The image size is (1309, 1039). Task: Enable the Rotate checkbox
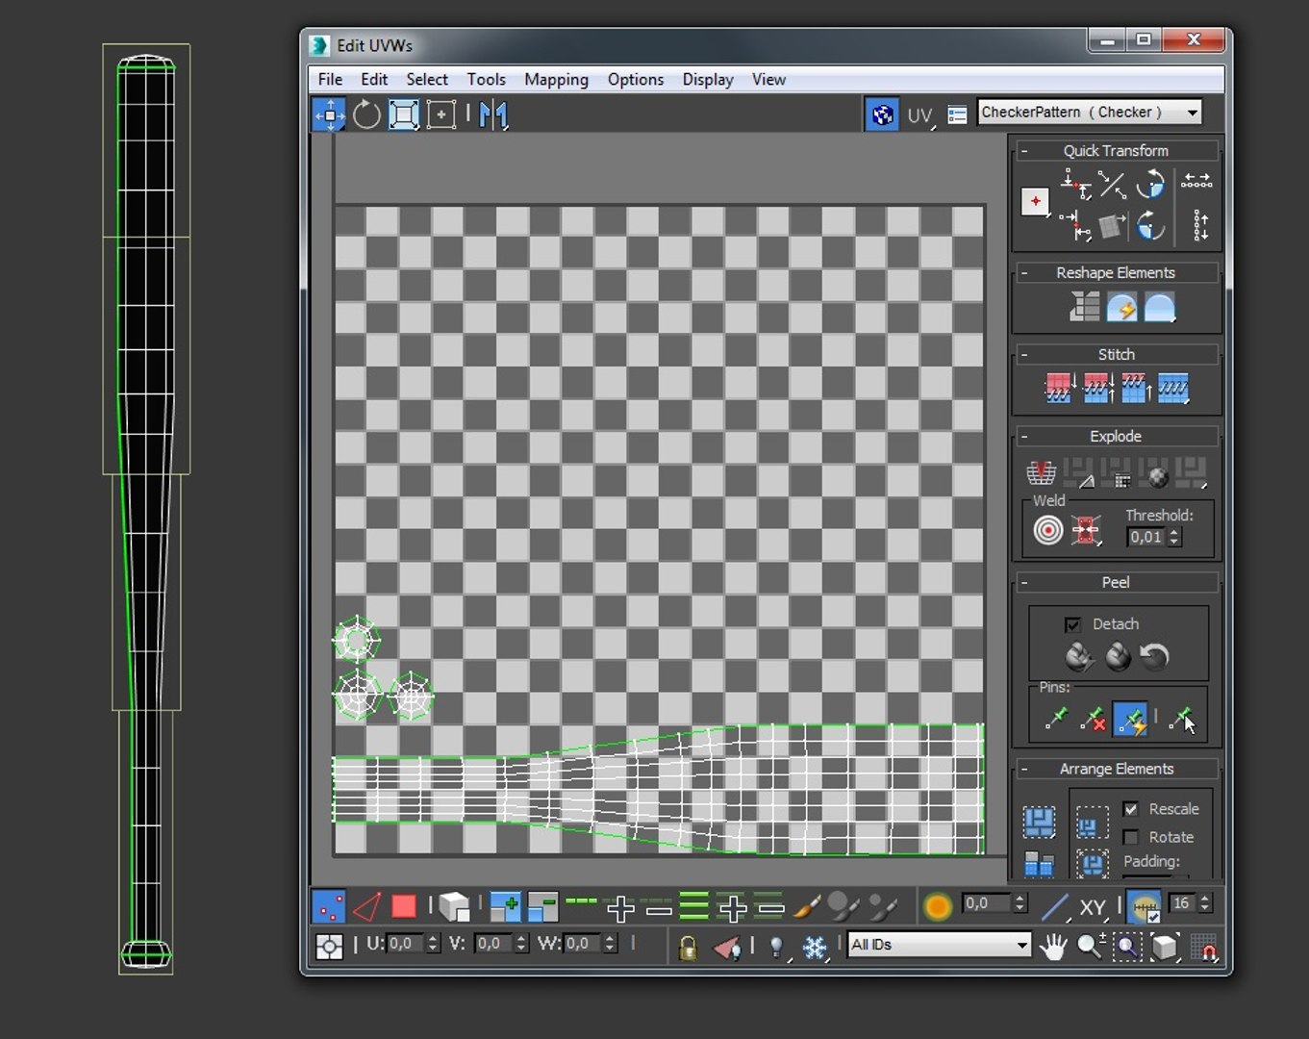click(1131, 837)
